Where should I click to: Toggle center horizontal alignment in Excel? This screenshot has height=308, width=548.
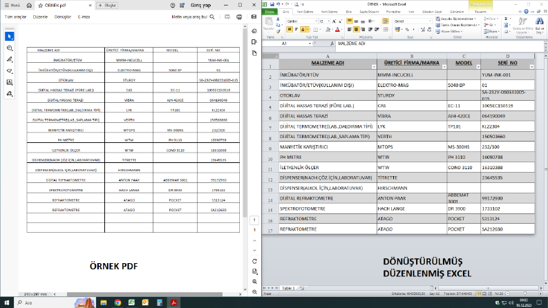[x=356, y=30]
